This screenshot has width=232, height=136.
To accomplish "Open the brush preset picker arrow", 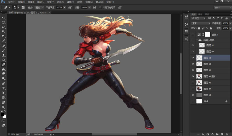I will coord(18,7).
